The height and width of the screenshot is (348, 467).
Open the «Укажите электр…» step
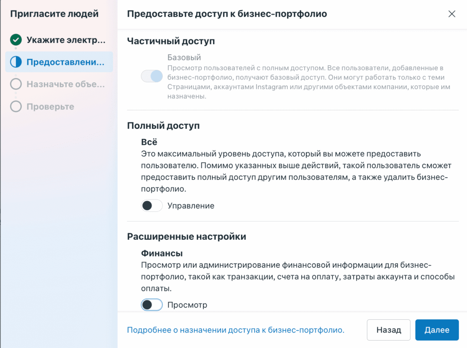pyautogui.click(x=66, y=40)
